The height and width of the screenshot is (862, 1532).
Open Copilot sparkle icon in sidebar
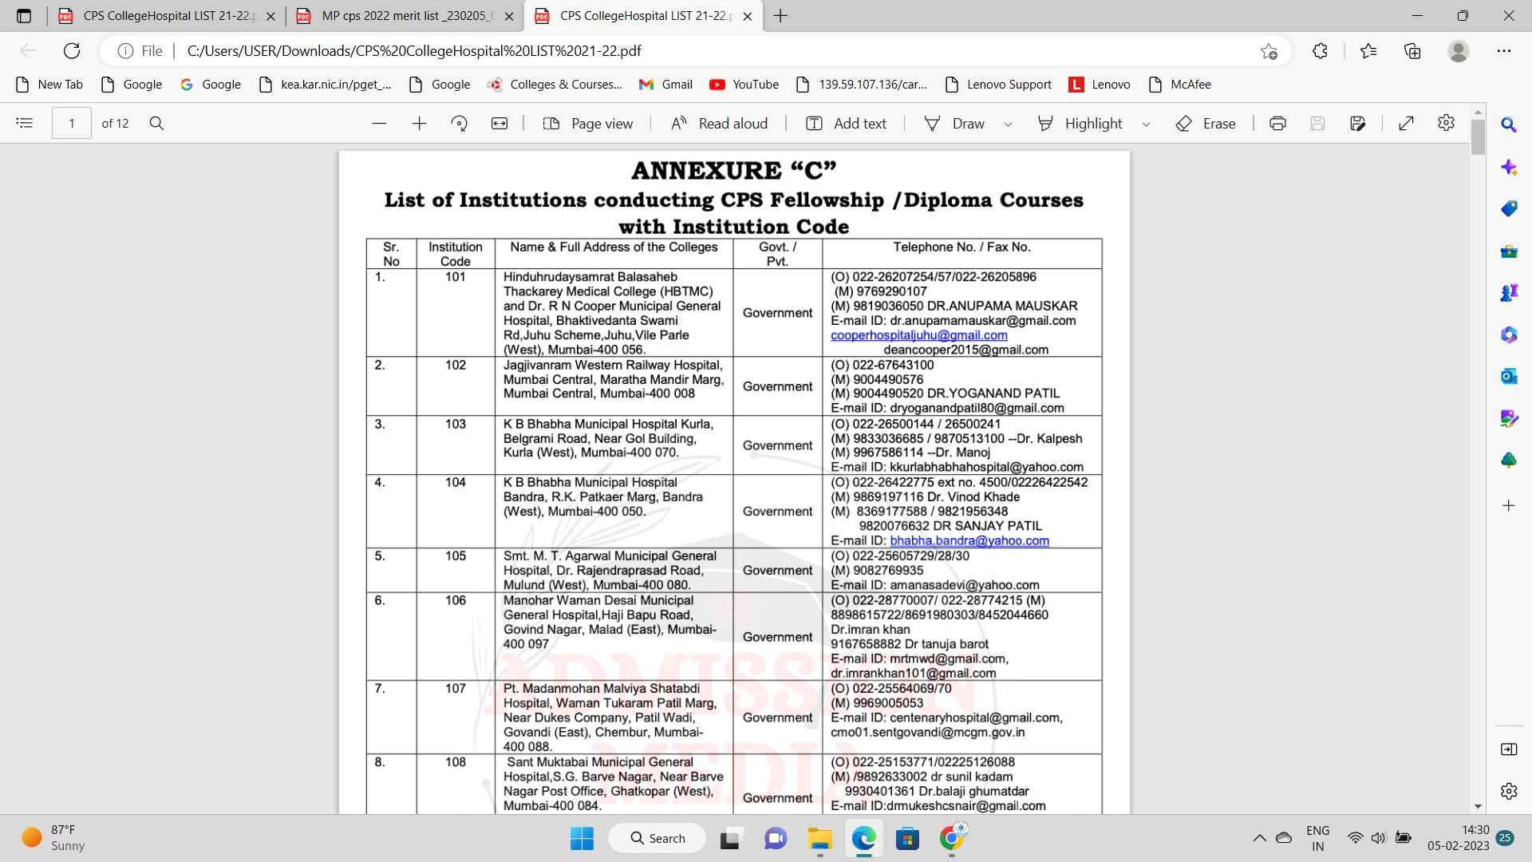pyautogui.click(x=1508, y=167)
